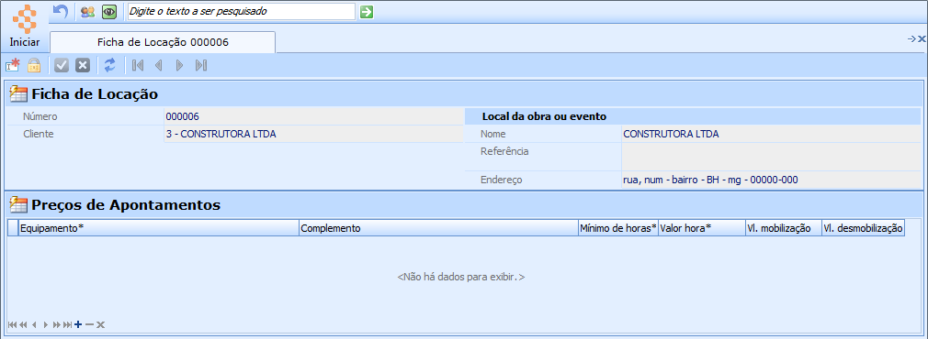This screenshot has height=339, width=928.
Task: Click the Preços de Apontamentos section icon
Action: tap(19, 205)
